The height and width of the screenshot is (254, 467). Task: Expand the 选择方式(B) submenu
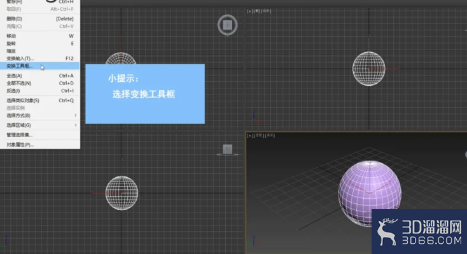coord(40,116)
